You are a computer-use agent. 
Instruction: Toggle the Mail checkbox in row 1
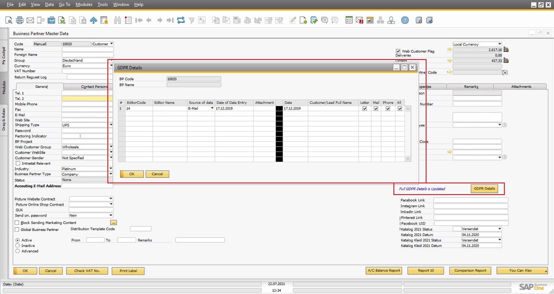coord(376,109)
